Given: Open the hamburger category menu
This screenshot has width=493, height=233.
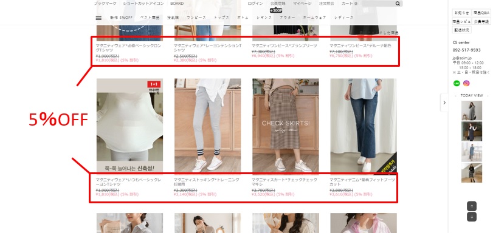Looking at the screenshot, I should coord(98,18).
